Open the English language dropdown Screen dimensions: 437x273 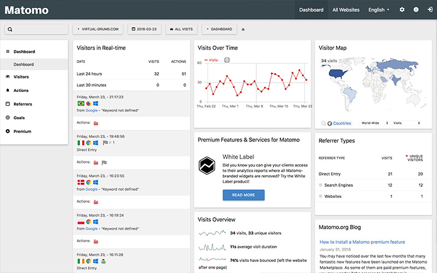pos(379,10)
